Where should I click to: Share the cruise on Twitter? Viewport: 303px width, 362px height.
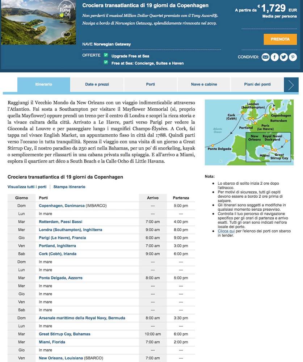click(284, 57)
